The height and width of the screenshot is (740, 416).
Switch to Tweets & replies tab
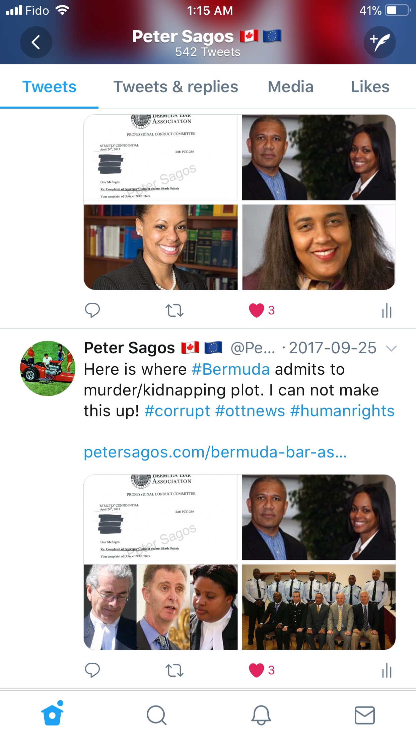(x=176, y=87)
